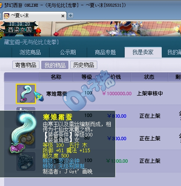The image size is (181, 186).
Task: Click the 状态 column header
Action: [x=149, y=77]
